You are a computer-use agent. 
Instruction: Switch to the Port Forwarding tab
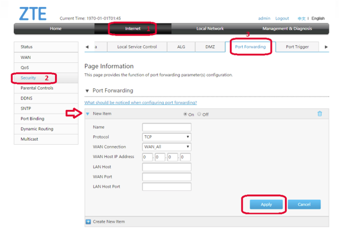(x=250, y=47)
